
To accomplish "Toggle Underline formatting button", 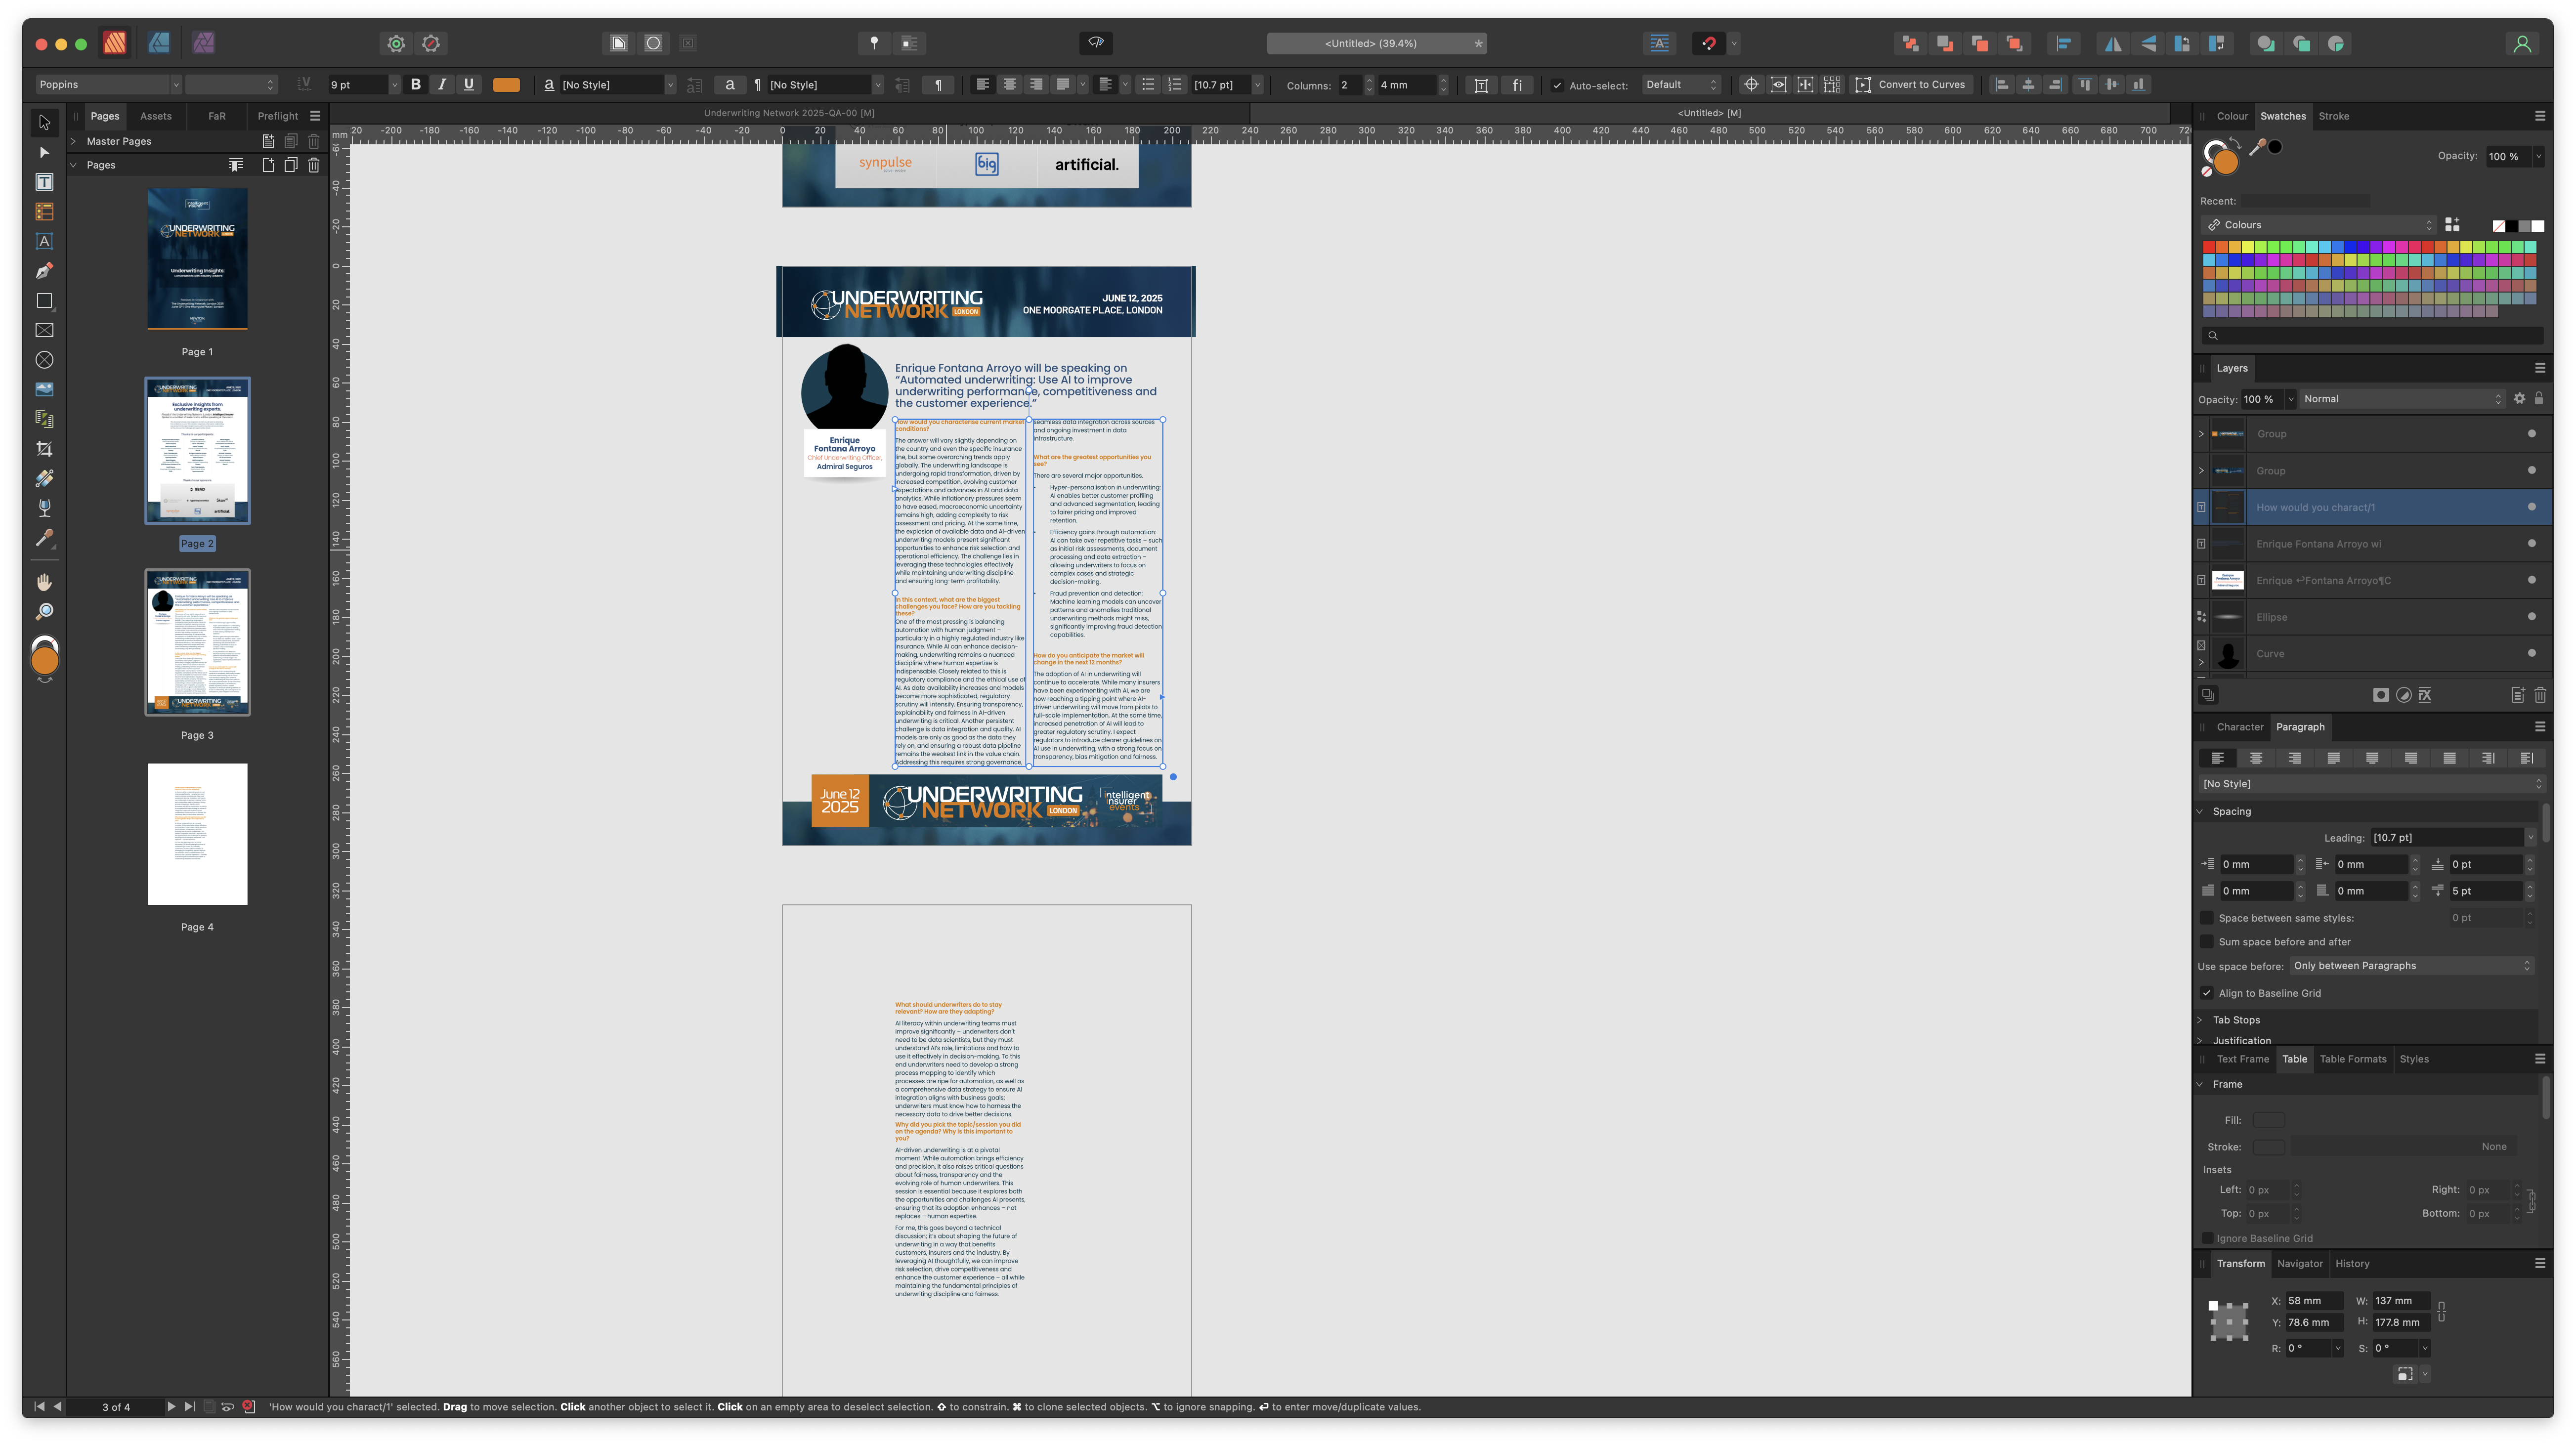I will (469, 85).
